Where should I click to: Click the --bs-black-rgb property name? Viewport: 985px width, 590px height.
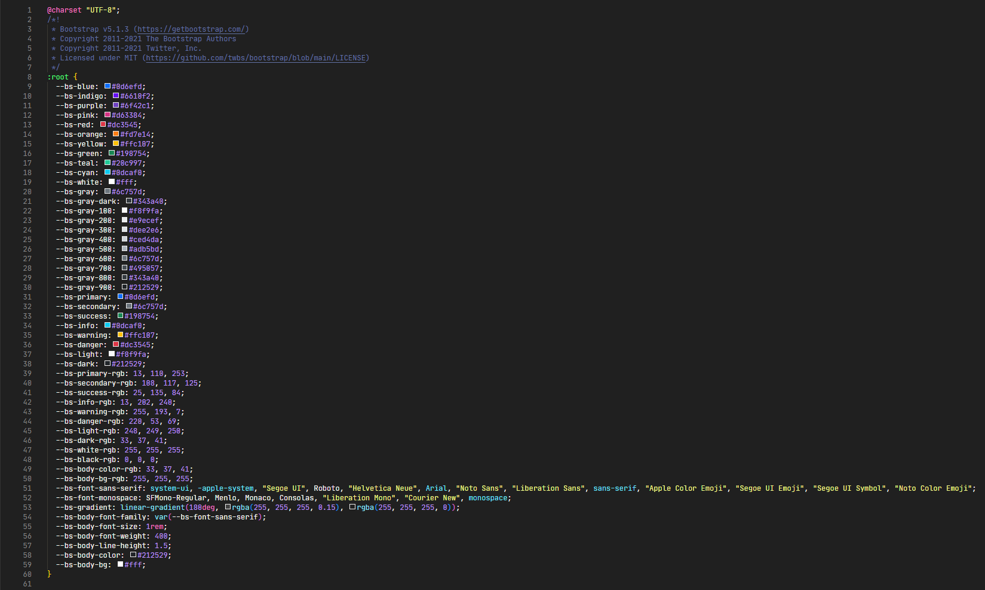point(86,460)
